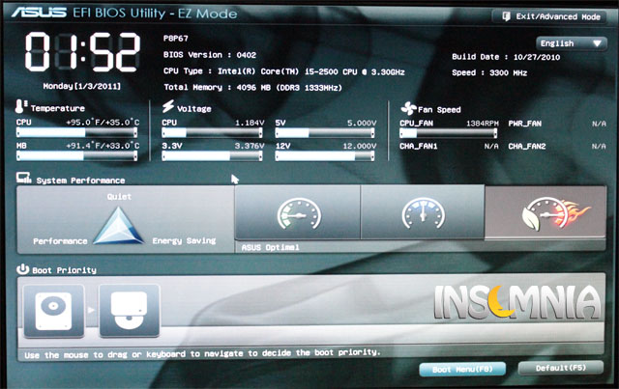Click the System Performance monitor icon
This screenshot has height=389, width=619.
coord(23,179)
